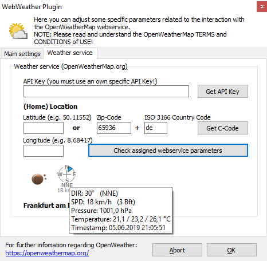This screenshot has width=267, height=261.
Task: Confirm settings with the OK button
Action: [x=231, y=250]
